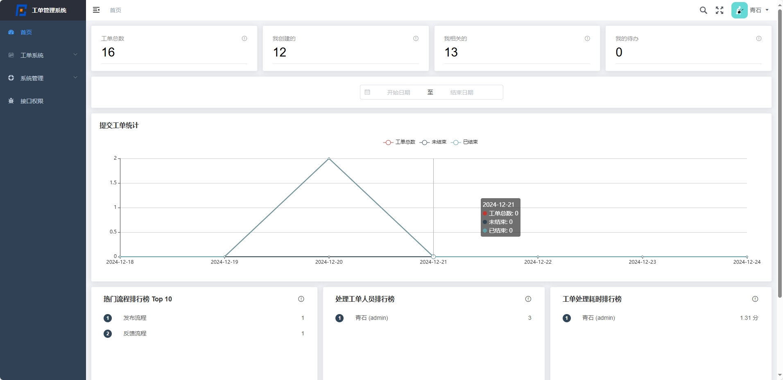783x380 pixels.
Task: Click the 开始日期 start date field
Action: [398, 93]
